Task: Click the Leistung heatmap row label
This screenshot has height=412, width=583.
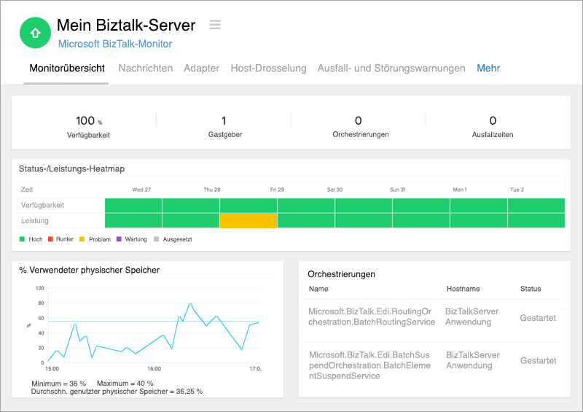Action: pyautogui.click(x=34, y=220)
